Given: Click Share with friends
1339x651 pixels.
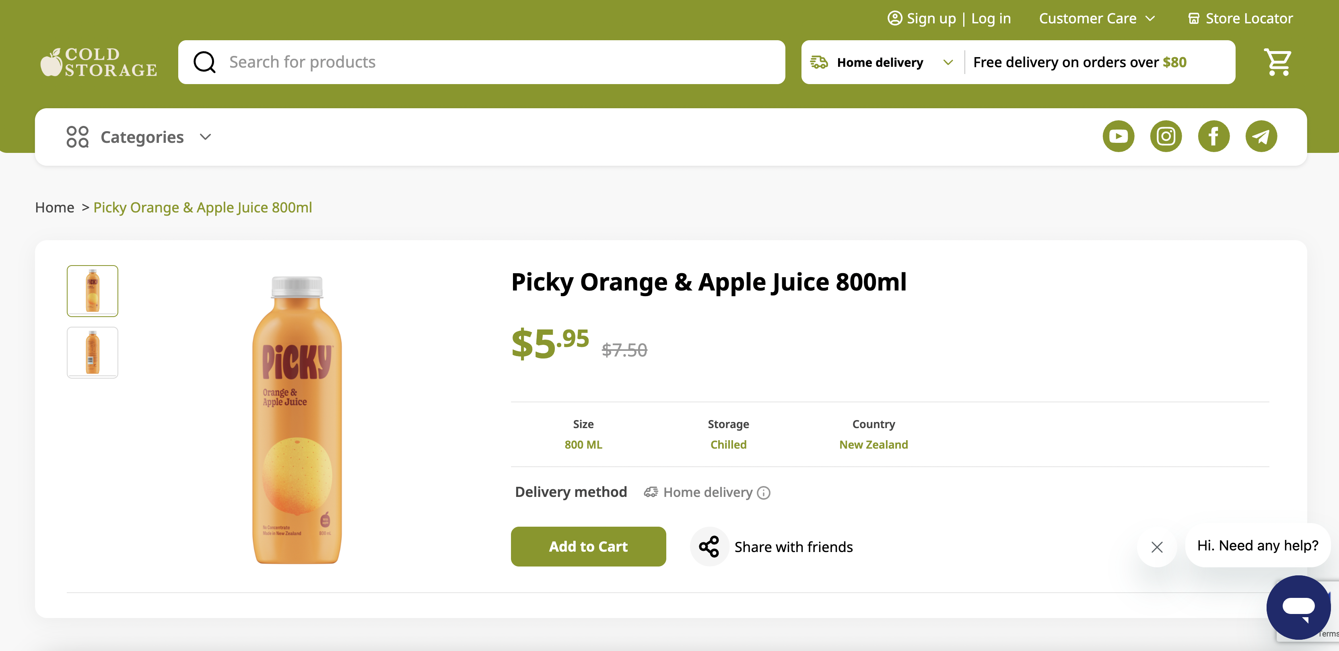Looking at the screenshot, I should [793, 547].
